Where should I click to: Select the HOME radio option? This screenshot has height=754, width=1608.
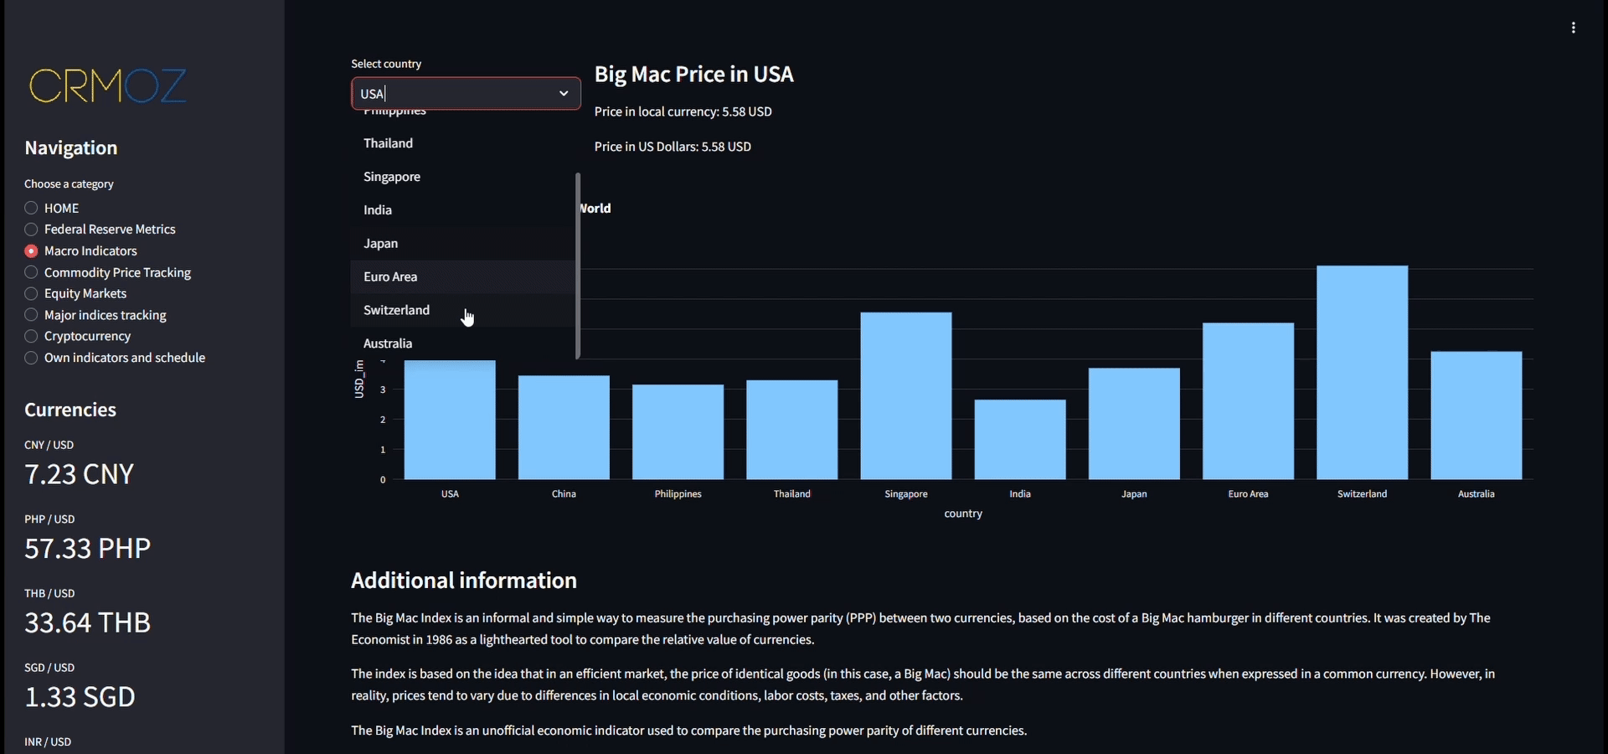pos(32,208)
